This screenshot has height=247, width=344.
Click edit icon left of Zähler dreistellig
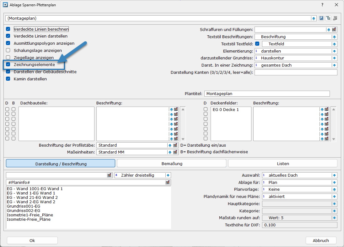pyautogui.click(x=109, y=175)
